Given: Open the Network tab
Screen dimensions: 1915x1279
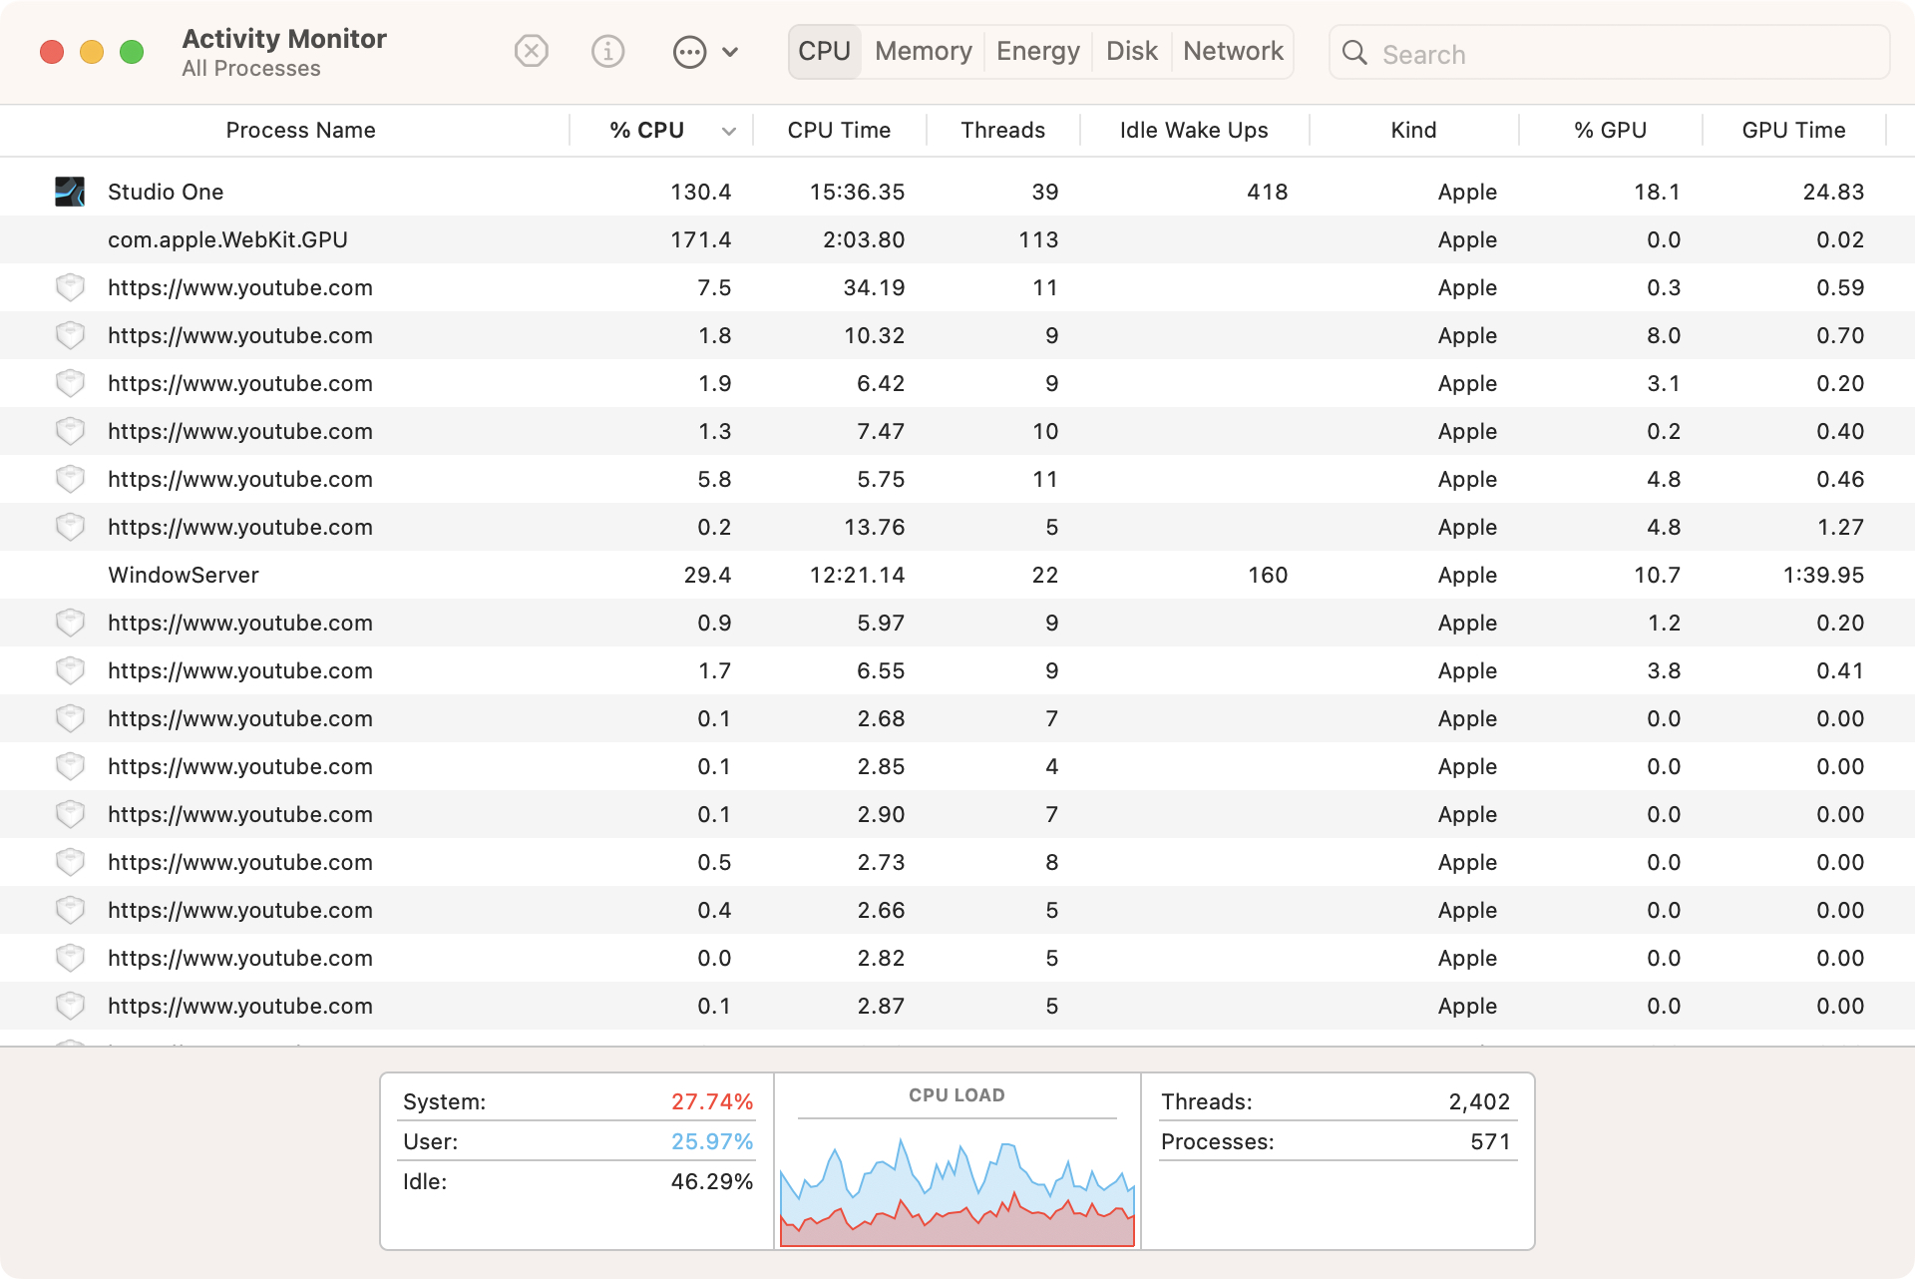Looking at the screenshot, I should 1233,51.
